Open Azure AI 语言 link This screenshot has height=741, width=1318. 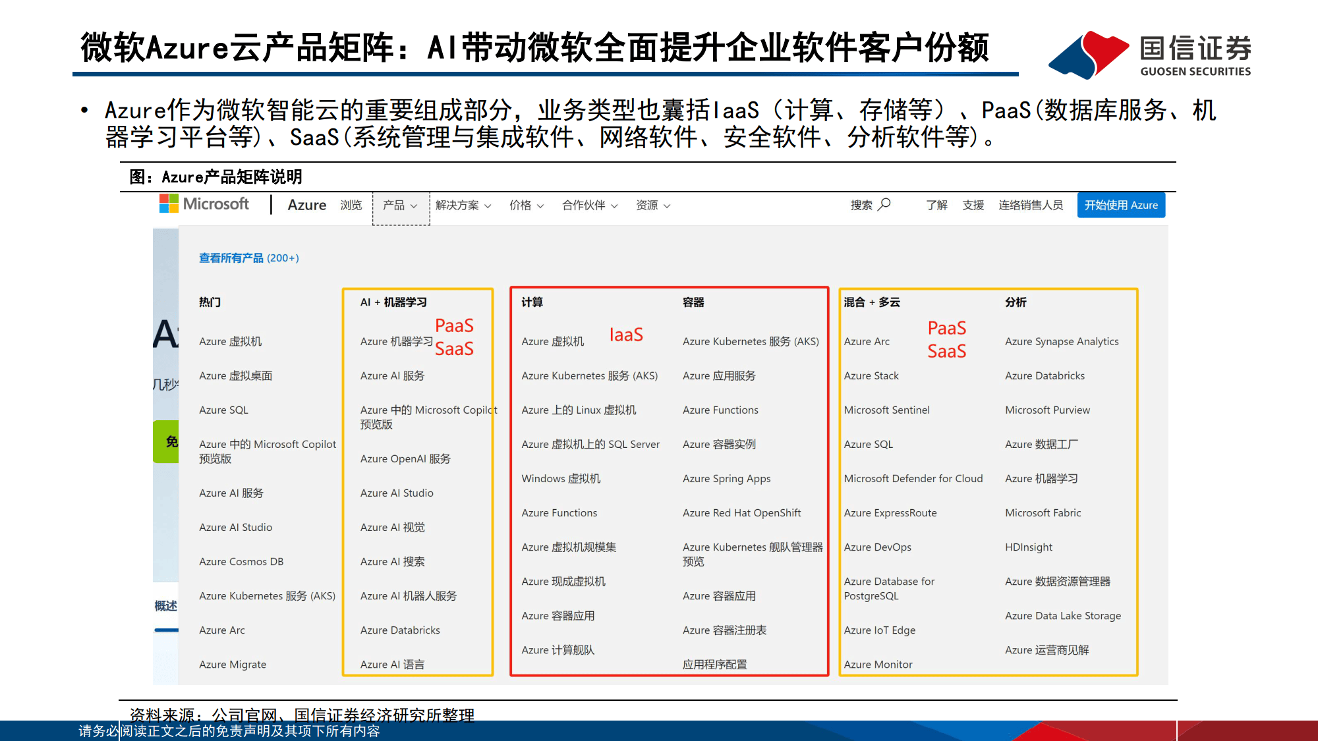coord(393,665)
